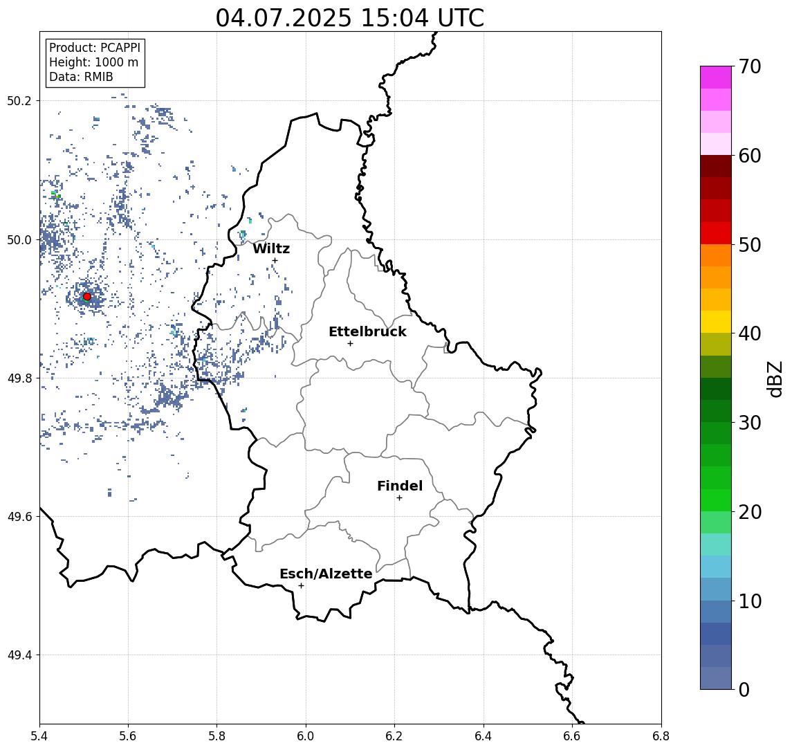792x750 pixels.
Task: Click latitude axis label 49.8
Action: 19,378
